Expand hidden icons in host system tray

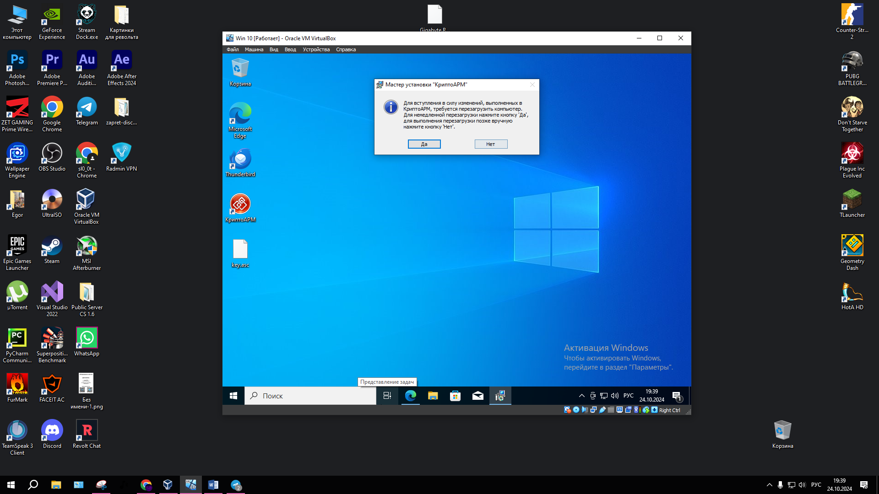(x=769, y=485)
